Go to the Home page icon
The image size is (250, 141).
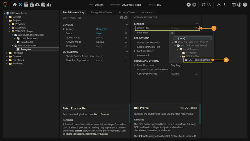(x=15, y=5)
